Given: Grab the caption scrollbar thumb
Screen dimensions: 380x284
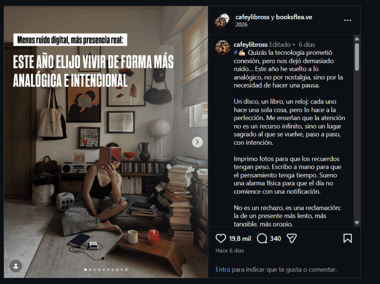Looking at the screenshot, I should [x=357, y=57].
